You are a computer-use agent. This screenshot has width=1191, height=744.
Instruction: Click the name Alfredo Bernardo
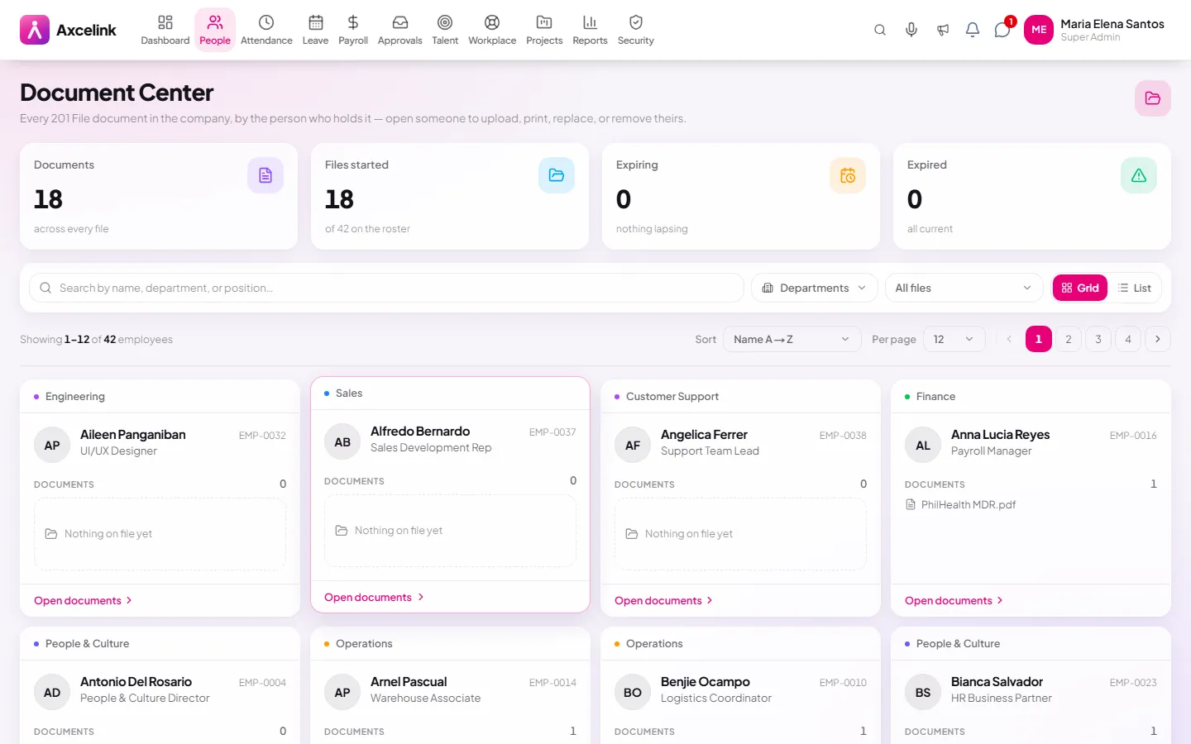click(420, 432)
